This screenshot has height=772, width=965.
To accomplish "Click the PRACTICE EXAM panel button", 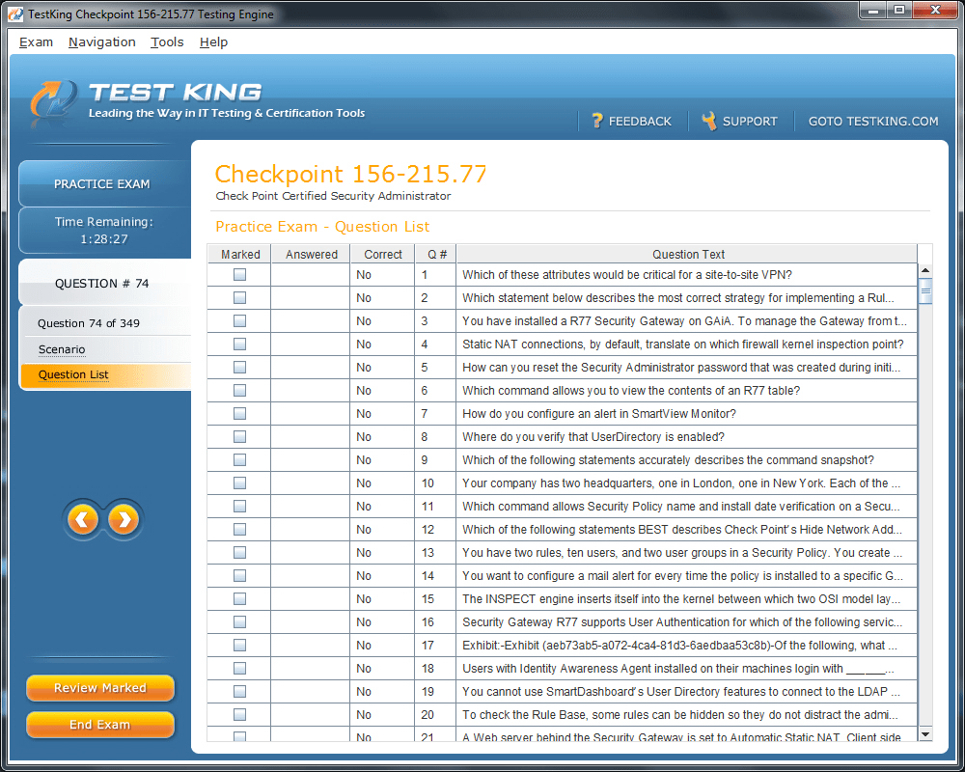I will pos(102,184).
